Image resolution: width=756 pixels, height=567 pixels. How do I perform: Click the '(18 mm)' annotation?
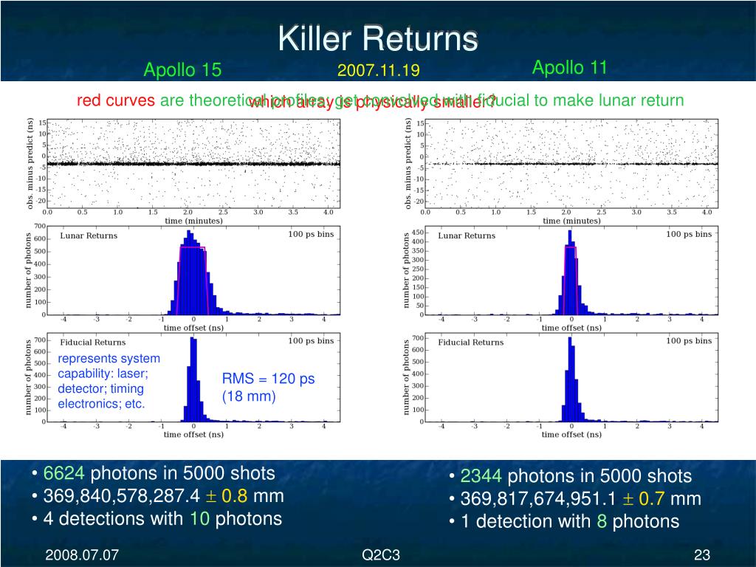[249, 396]
